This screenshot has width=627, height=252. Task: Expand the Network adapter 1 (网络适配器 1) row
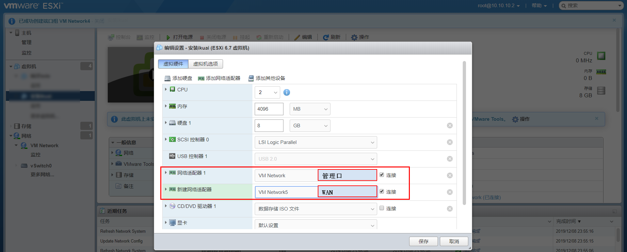click(166, 172)
